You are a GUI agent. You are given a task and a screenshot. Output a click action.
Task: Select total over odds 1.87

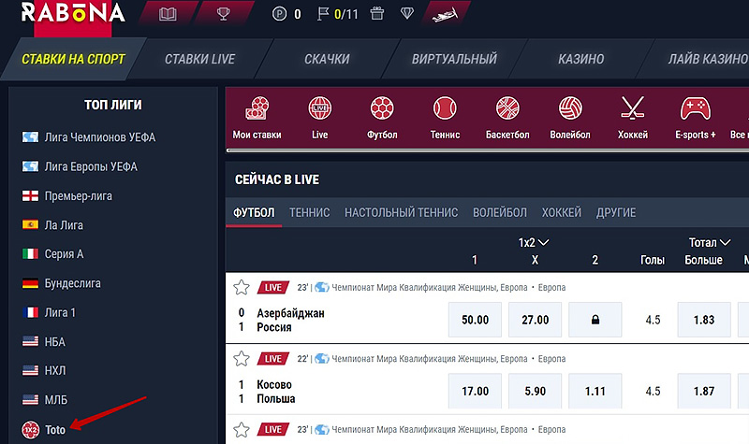[704, 391]
